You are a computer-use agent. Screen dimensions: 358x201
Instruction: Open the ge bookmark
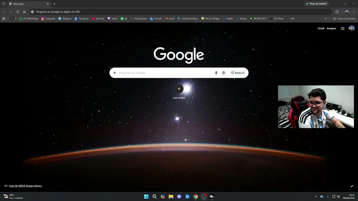point(124,19)
